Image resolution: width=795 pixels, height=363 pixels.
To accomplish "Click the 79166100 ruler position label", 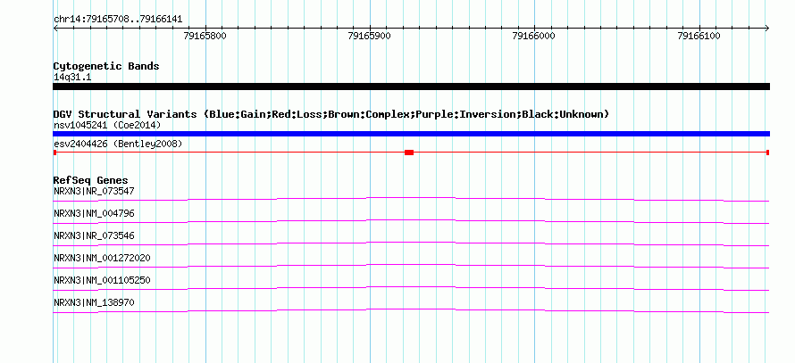I will tap(699, 36).
